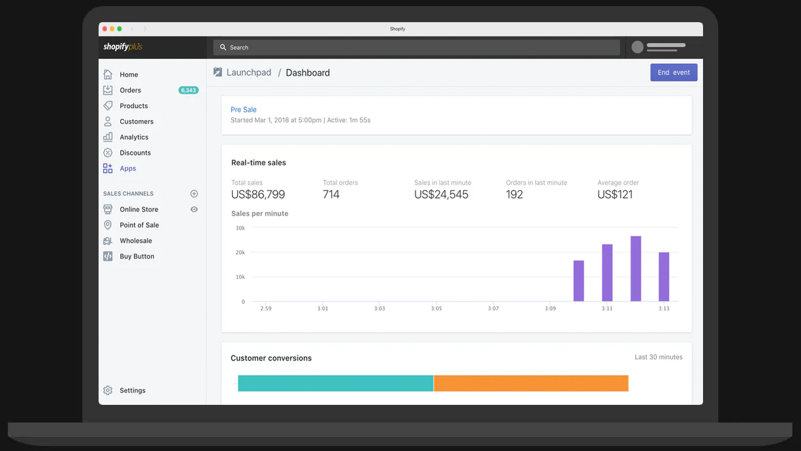Viewport: 801px width, 451px height.
Task: Click the Discounts badge icon
Action: coord(108,153)
